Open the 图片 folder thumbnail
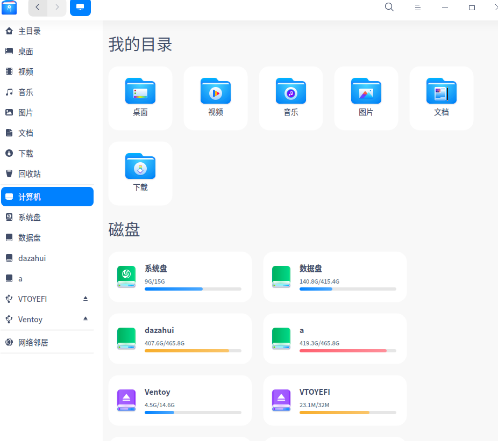The height and width of the screenshot is (441, 498). point(366,91)
